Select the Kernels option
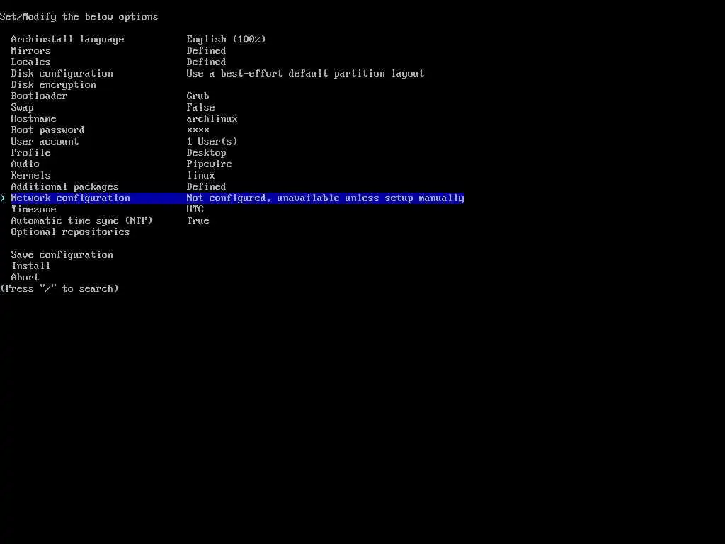725x544 pixels. [x=30, y=176]
